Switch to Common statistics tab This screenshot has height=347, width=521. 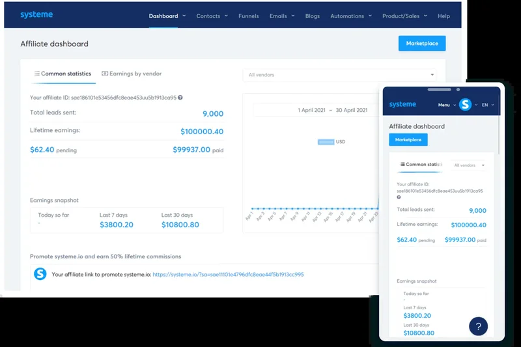63,74
